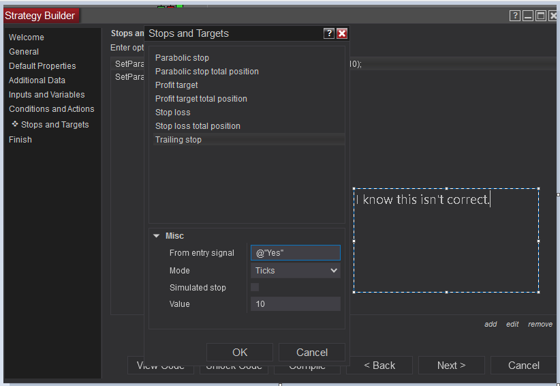Viewport: 560px width, 386px height.
Task: Cancel the Stops and Targets dialog
Action: tap(311, 353)
